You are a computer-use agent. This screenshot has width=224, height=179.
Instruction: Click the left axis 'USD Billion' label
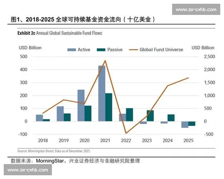(x=30, y=48)
